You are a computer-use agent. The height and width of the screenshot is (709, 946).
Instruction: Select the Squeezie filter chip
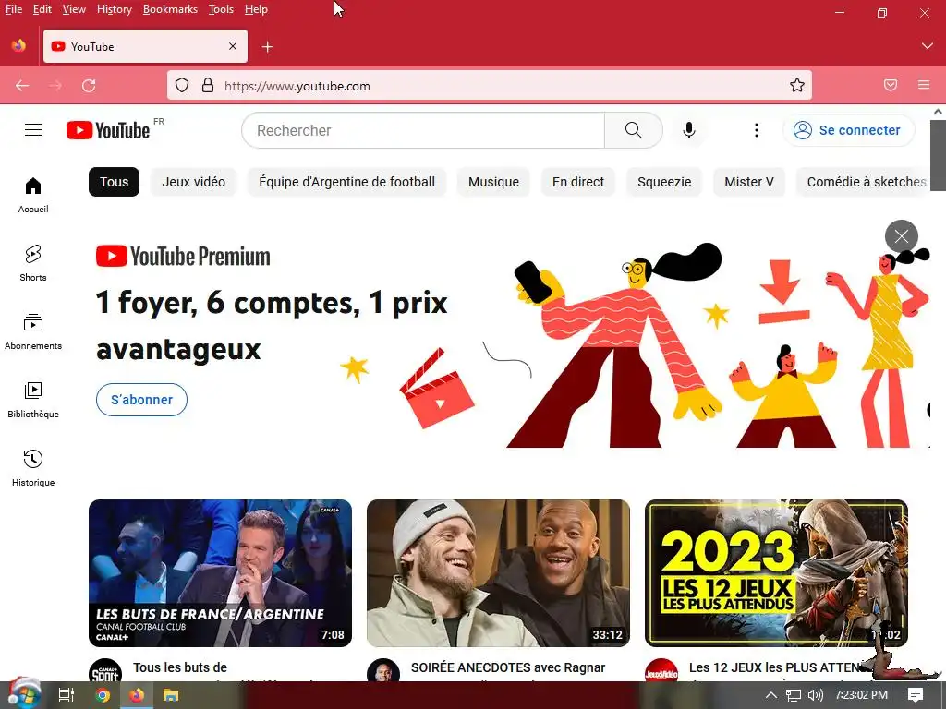[x=664, y=182]
